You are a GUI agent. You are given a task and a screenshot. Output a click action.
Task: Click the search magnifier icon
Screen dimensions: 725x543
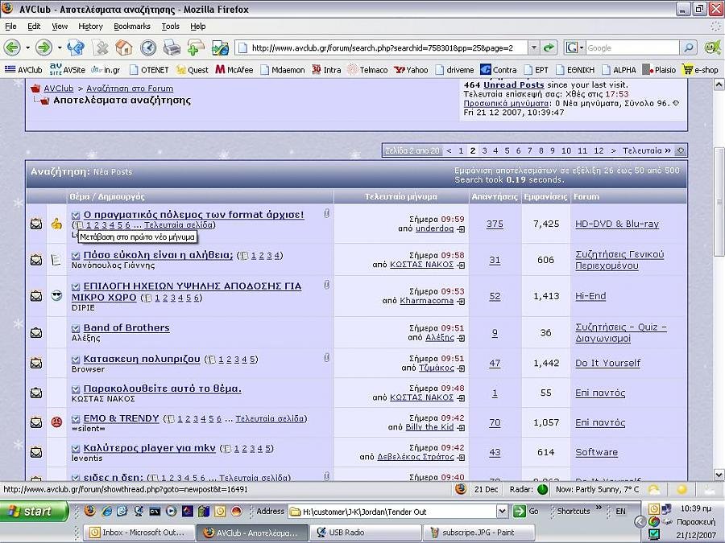coord(689,47)
